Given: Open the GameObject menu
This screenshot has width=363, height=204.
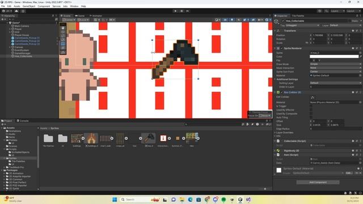Looking at the screenshot, I should click(29, 6).
